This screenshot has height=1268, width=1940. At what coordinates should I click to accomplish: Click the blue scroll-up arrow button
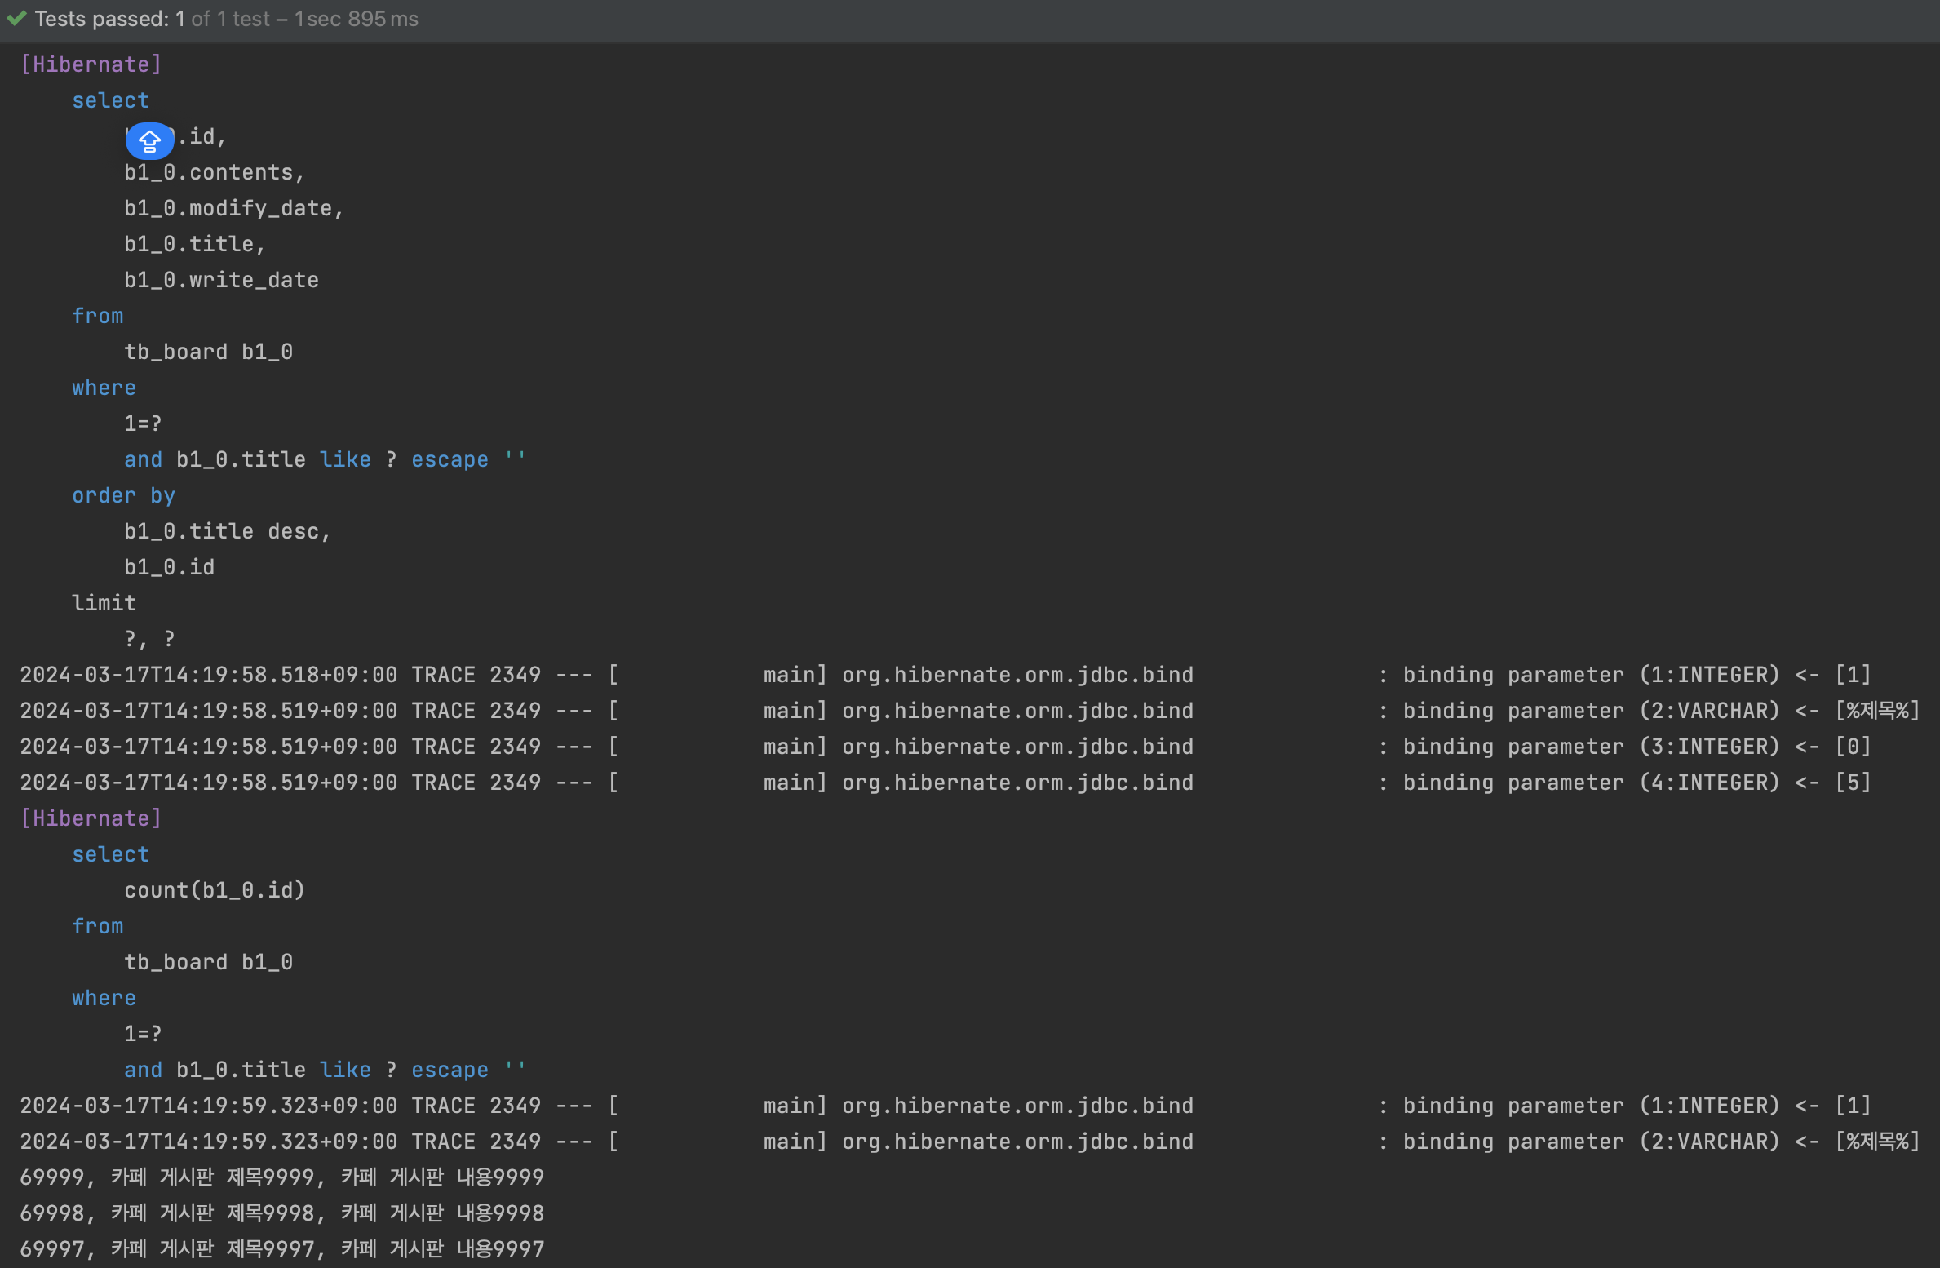(x=149, y=141)
